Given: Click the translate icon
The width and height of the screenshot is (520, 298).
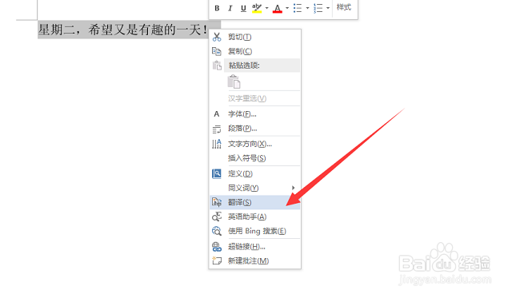Looking at the screenshot, I should (x=217, y=202).
